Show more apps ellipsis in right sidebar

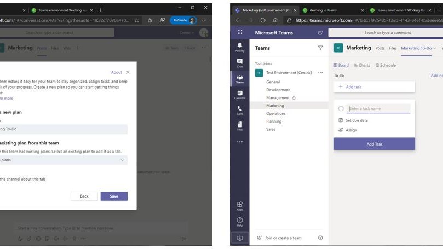pyautogui.click(x=240, y=142)
